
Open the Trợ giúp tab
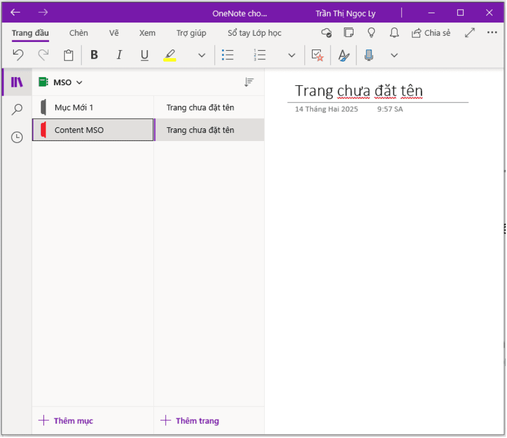tap(191, 33)
